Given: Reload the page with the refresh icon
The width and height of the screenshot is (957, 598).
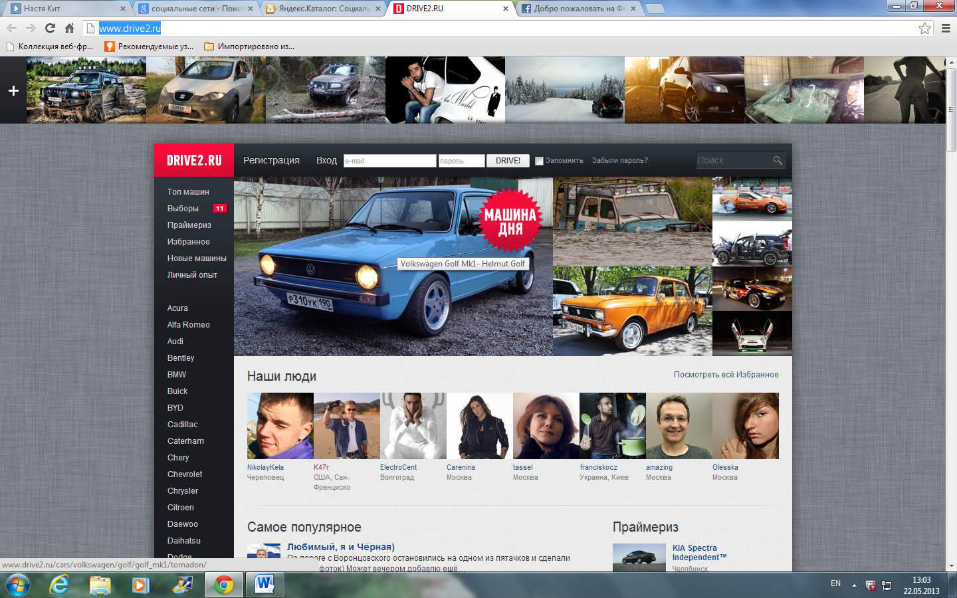Looking at the screenshot, I should click(x=50, y=28).
